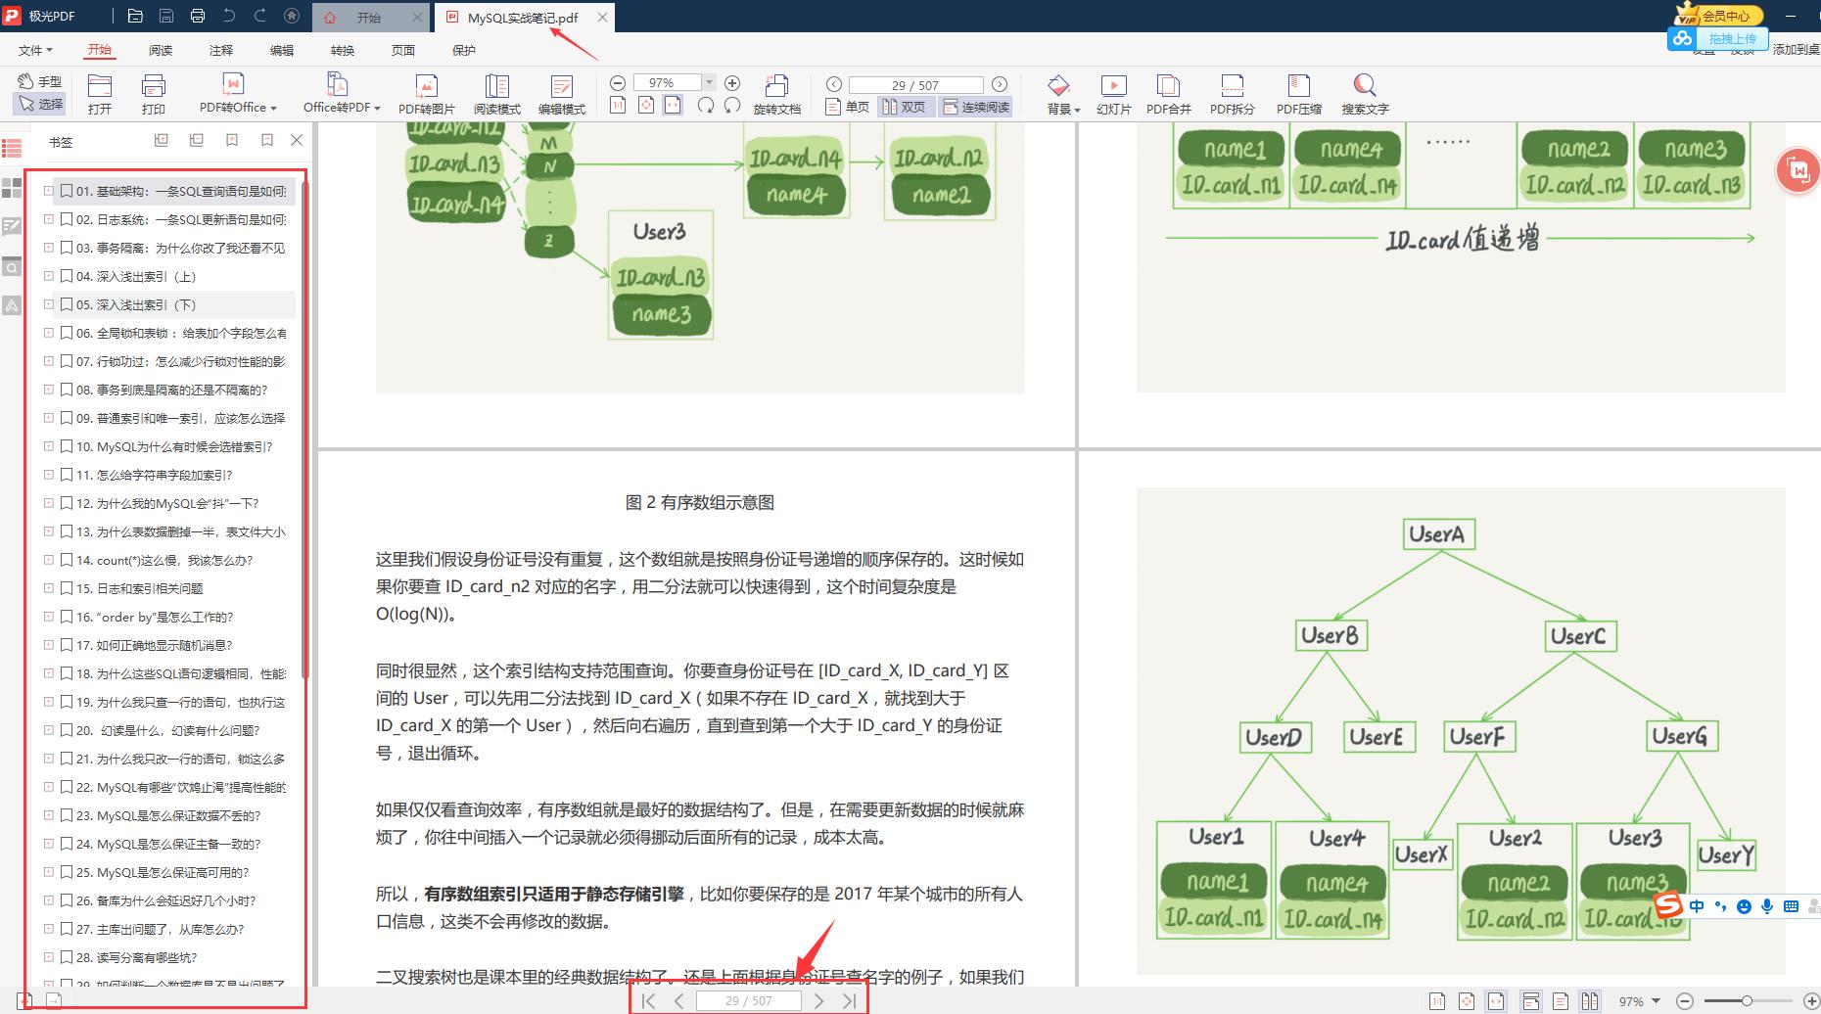Enter 阅读模式 reading mode
1821x1014 pixels.
[497, 95]
